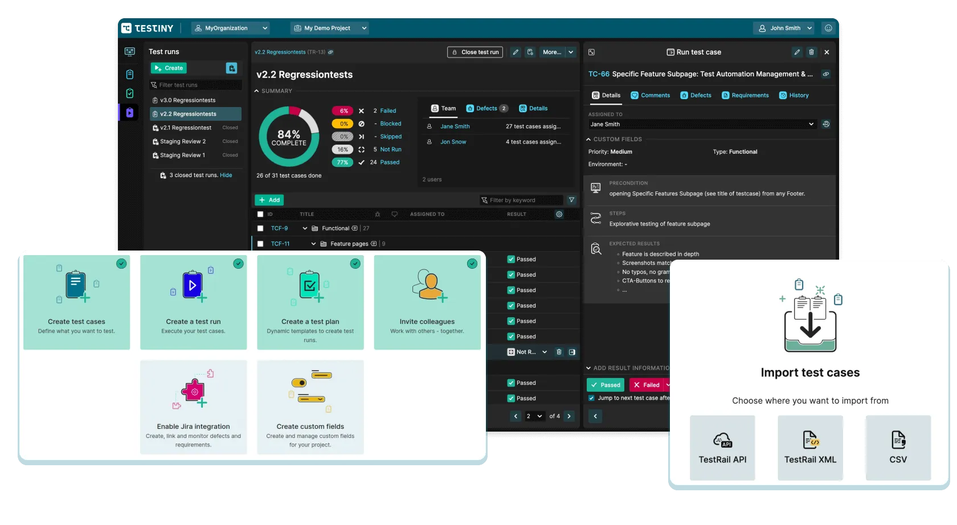The image size is (957, 525).
Task: Click the red 6% Failed badge
Action: point(343,111)
